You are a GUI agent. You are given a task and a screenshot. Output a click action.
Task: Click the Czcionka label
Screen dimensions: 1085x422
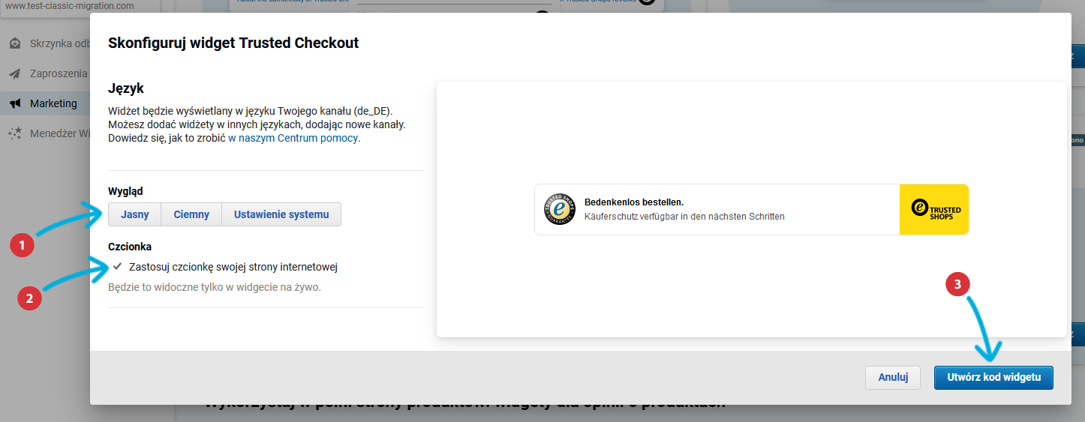coord(130,247)
